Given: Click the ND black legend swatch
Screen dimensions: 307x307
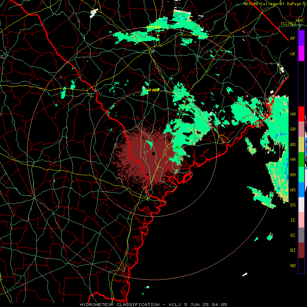Looking at the screenshot, I should pos(301,265).
